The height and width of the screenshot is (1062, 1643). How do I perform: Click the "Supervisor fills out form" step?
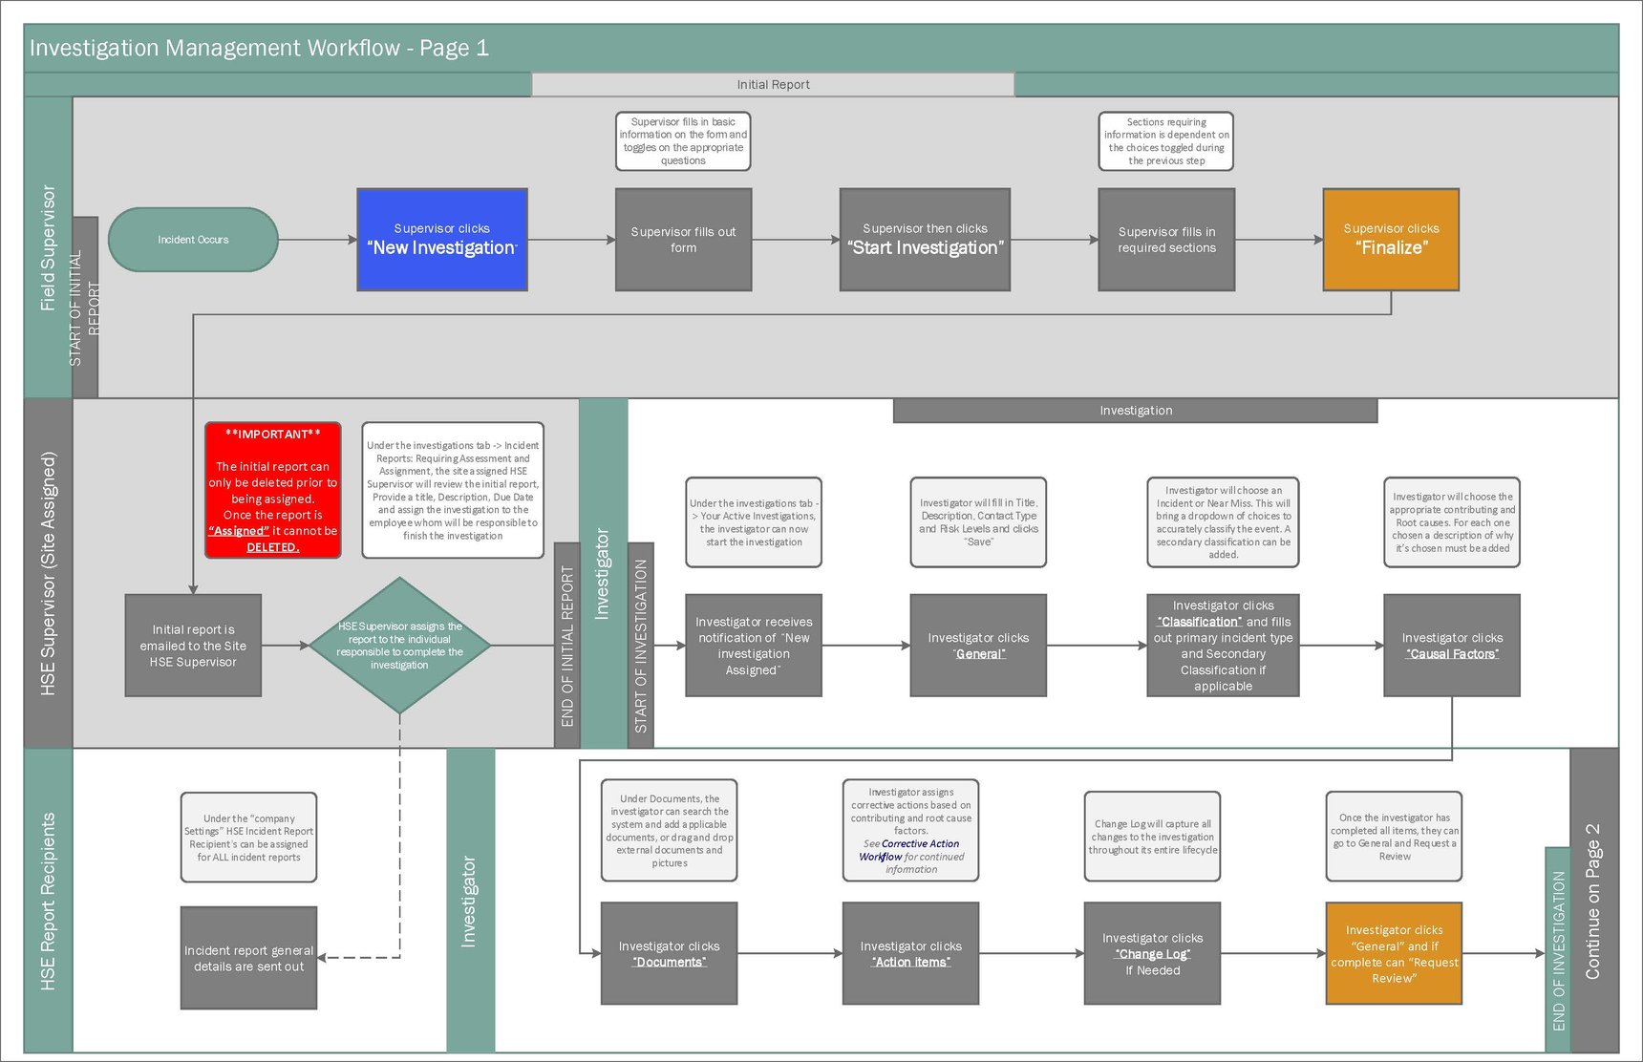(x=682, y=239)
